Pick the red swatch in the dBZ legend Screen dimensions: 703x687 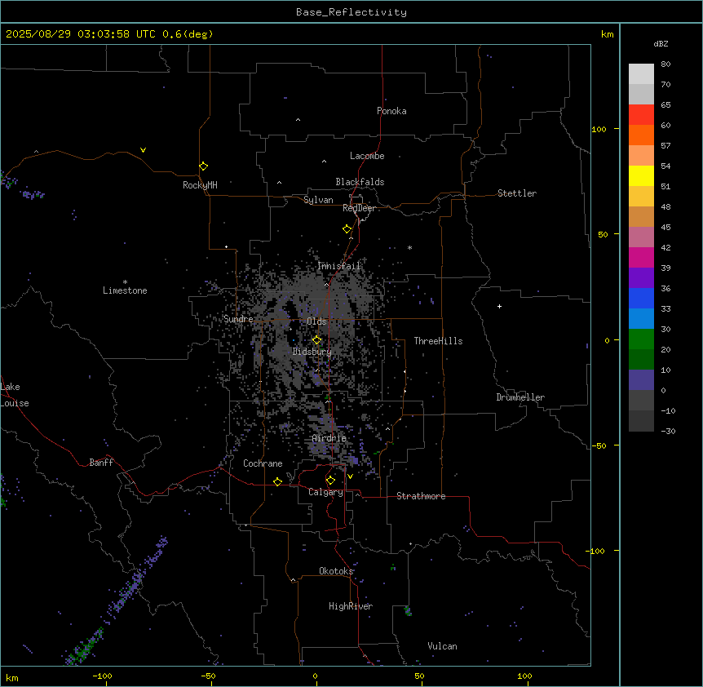[x=641, y=114]
